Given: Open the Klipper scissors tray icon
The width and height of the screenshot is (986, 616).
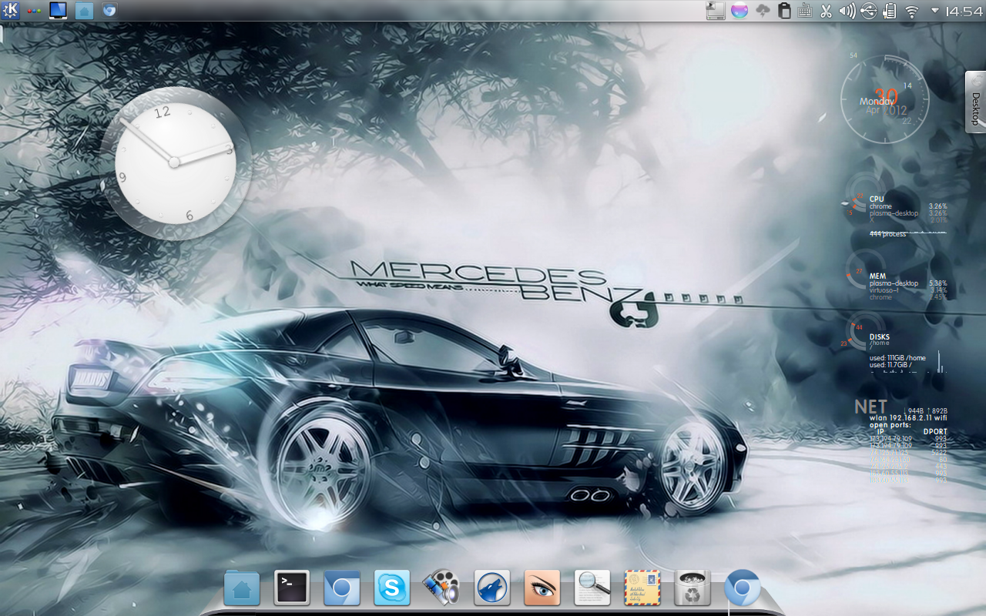Looking at the screenshot, I should pos(826,11).
